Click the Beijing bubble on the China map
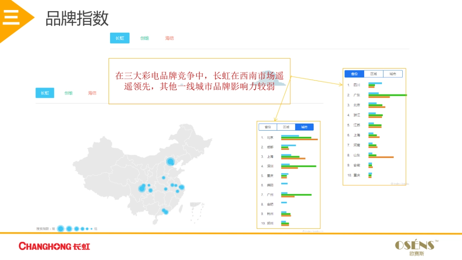 tap(170, 161)
